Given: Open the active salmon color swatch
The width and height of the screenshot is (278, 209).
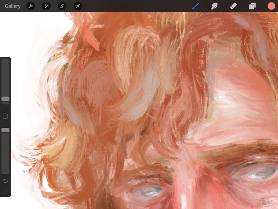Looking at the screenshot, I should tap(271, 6).
